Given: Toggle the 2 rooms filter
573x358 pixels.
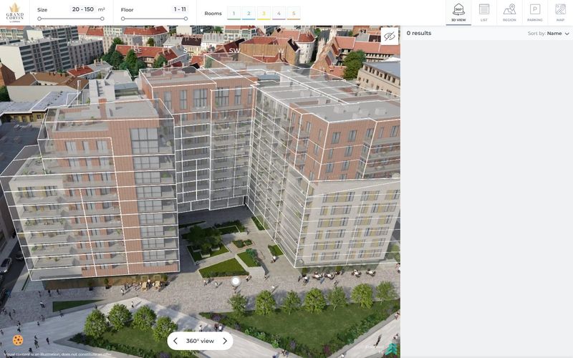Looking at the screenshot, I should pos(249,13).
